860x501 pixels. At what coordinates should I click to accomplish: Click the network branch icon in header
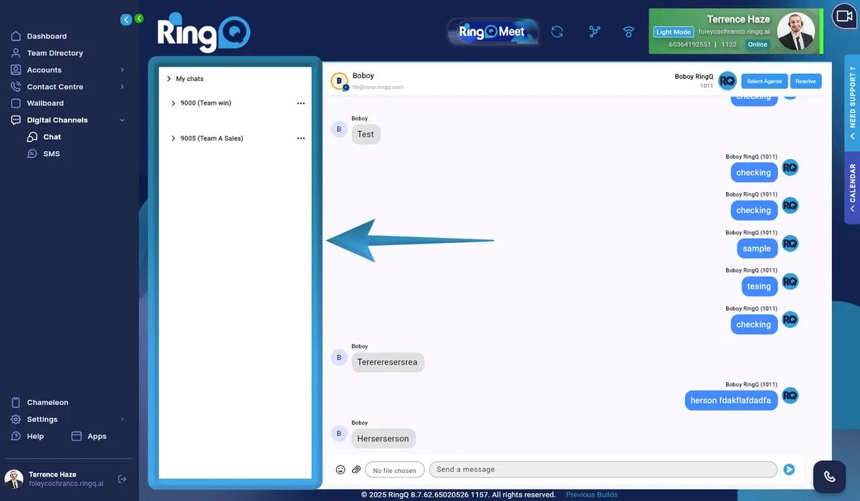594,32
